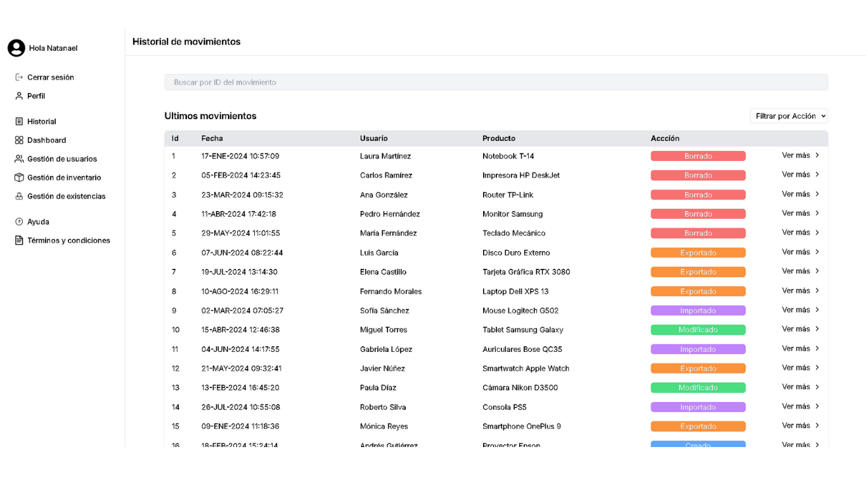
Task: Click the Exportado badge for Tarjeta Gráfica RTX 3080
Action: click(698, 272)
